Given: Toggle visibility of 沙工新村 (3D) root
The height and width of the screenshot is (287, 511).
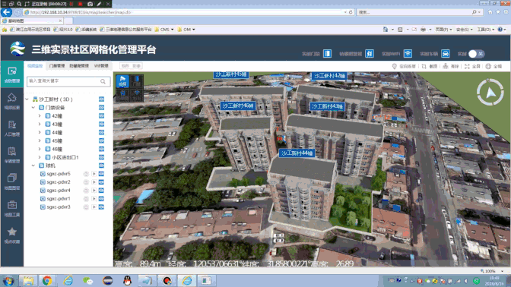Looking at the screenshot, I should tap(101, 99).
